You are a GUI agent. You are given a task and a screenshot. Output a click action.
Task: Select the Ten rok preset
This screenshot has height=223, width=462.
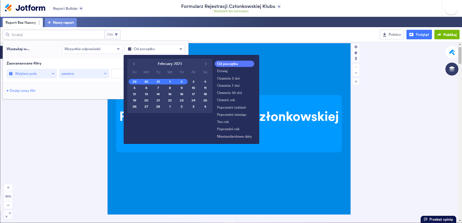tap(223, 122)
